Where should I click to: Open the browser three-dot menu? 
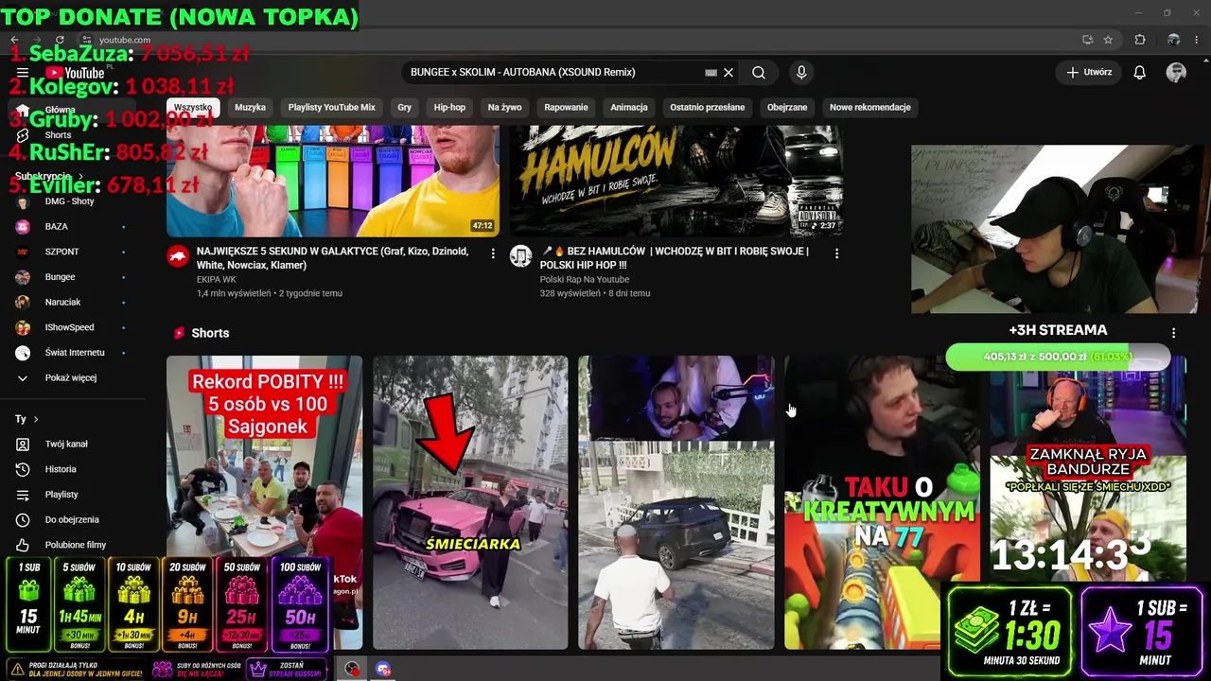tap(1197, 40)
